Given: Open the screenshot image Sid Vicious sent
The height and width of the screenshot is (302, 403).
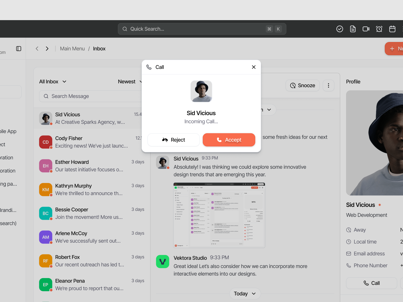Looking at the screenshot, I should click(219, 215).
